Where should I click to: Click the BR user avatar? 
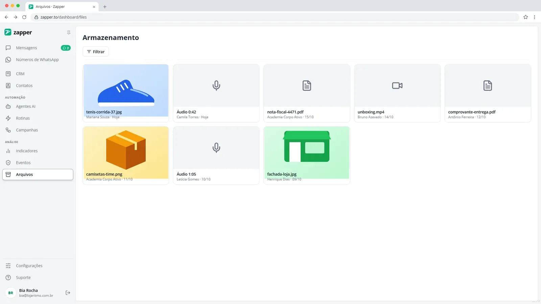point(11,293)
